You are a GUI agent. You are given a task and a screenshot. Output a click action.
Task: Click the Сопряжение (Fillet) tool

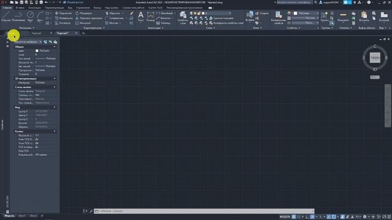click(115, 18)
